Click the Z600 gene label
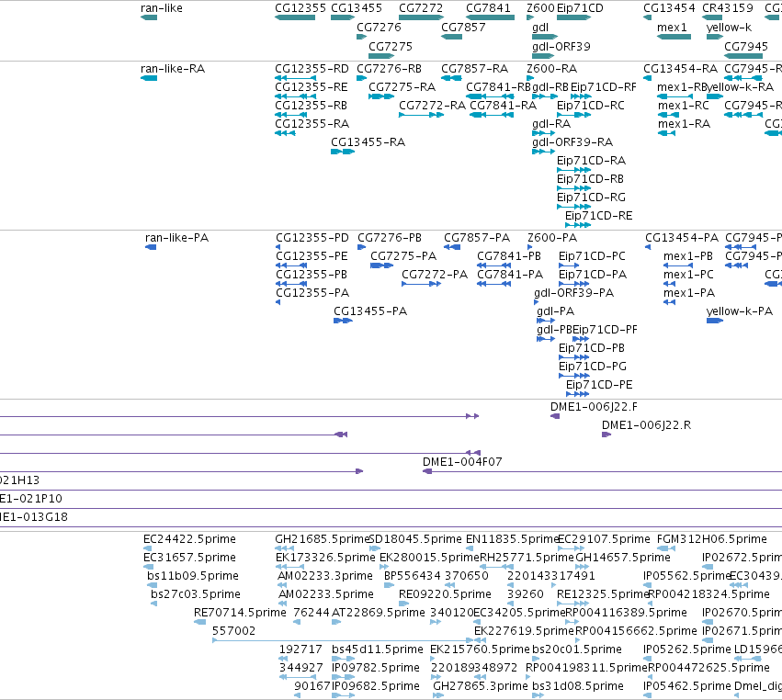This screenshot has height=700, width=782. 540,8
